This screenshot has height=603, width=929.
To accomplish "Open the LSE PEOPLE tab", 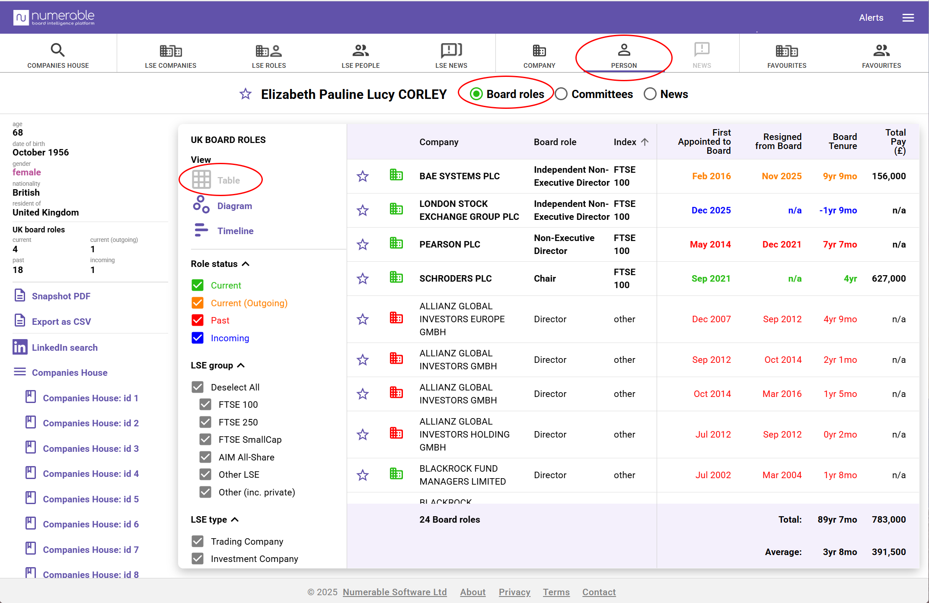I will tap(361, 56).
